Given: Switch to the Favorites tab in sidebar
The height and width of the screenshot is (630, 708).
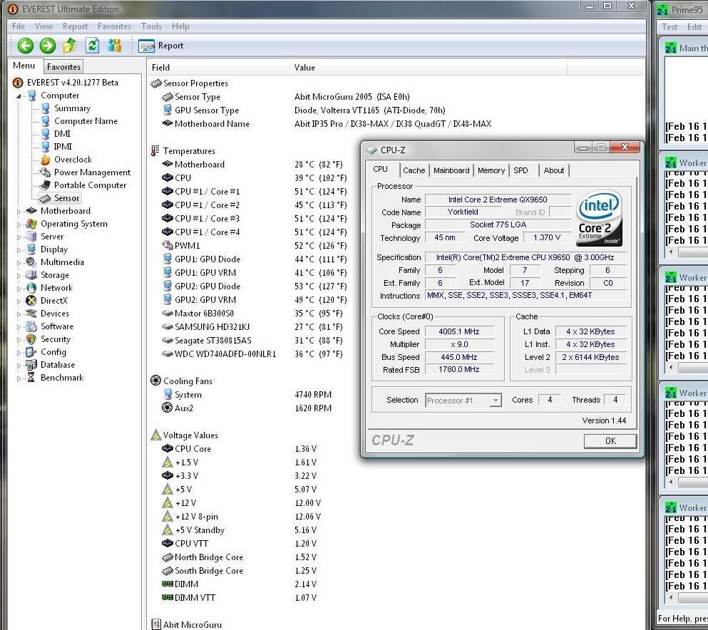Looking at the screenshot, I should (63, 67).
